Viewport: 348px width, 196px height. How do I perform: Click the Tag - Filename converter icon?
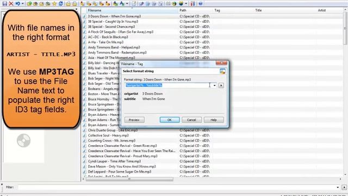82,4
